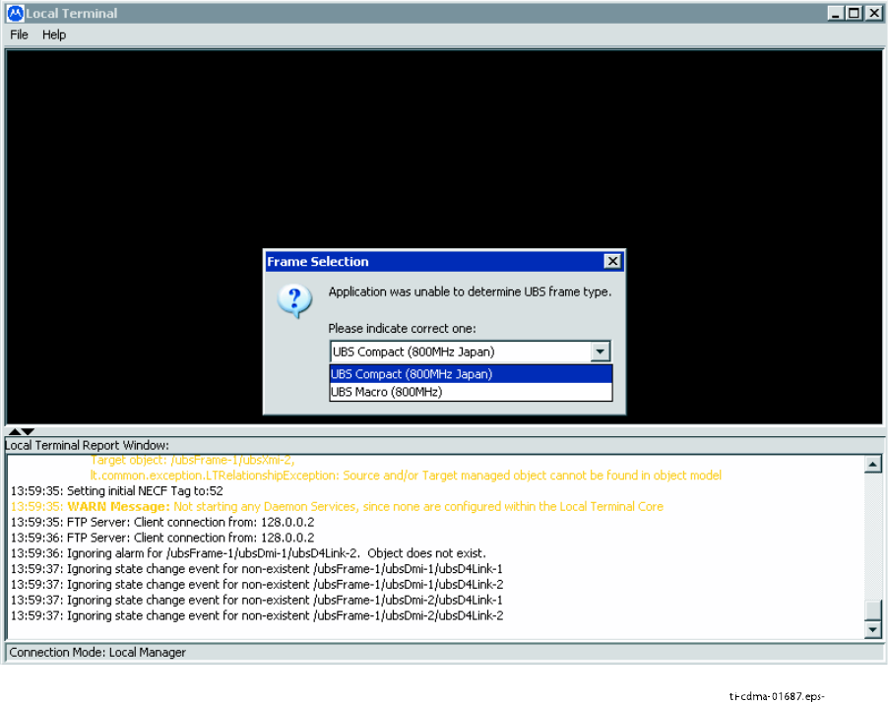Click 'Target object: /ubsFrame-1/ubsXmi-2' line
This screenshot has width=888, height=702.
(x=193, y=460)
